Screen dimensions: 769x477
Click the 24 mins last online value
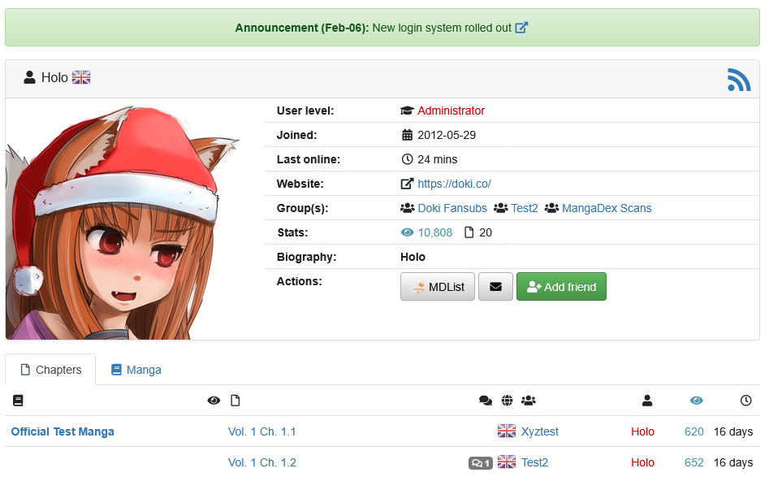438,159
